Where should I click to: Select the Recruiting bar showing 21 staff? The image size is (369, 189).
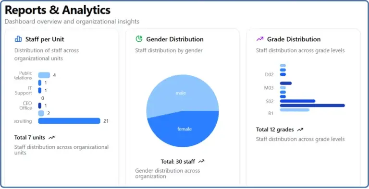click(x=69, y=121)
